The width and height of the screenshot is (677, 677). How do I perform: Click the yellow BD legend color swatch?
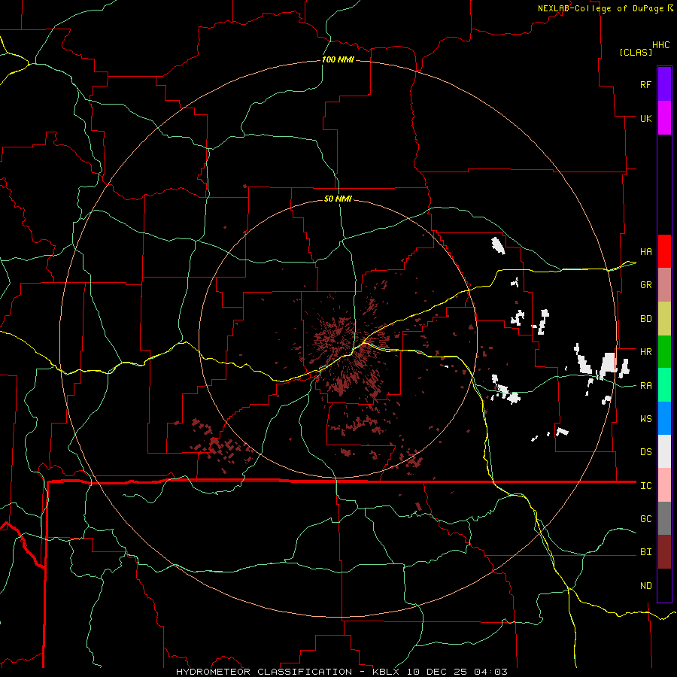664,318
